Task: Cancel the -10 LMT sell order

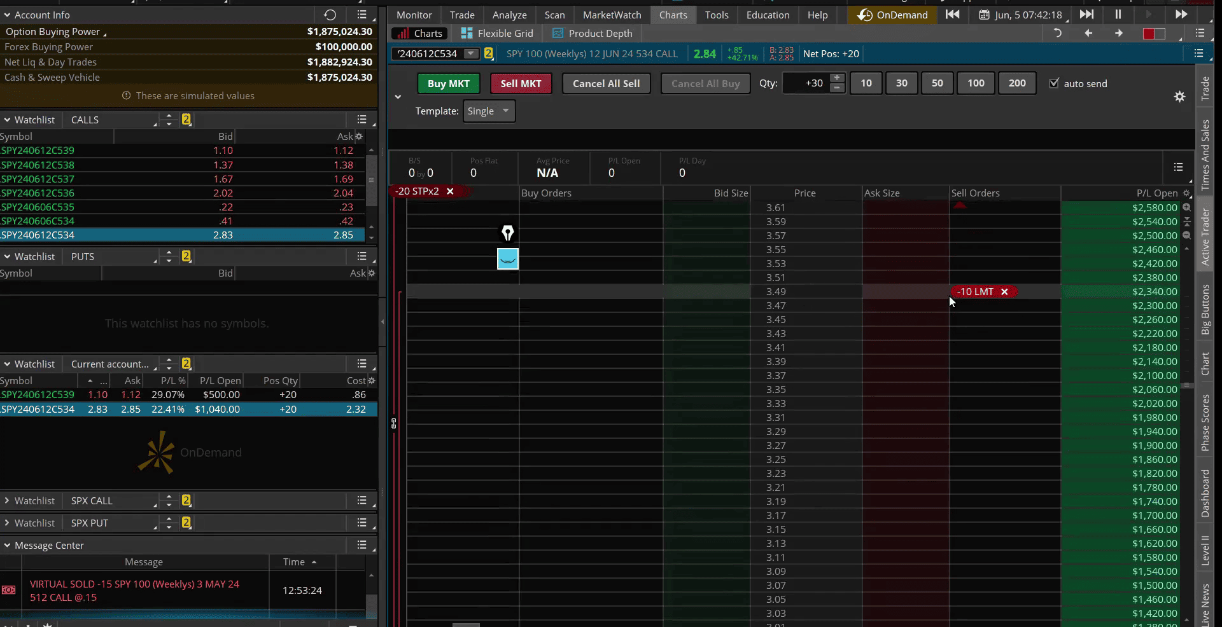Action: coord(1004,292)
